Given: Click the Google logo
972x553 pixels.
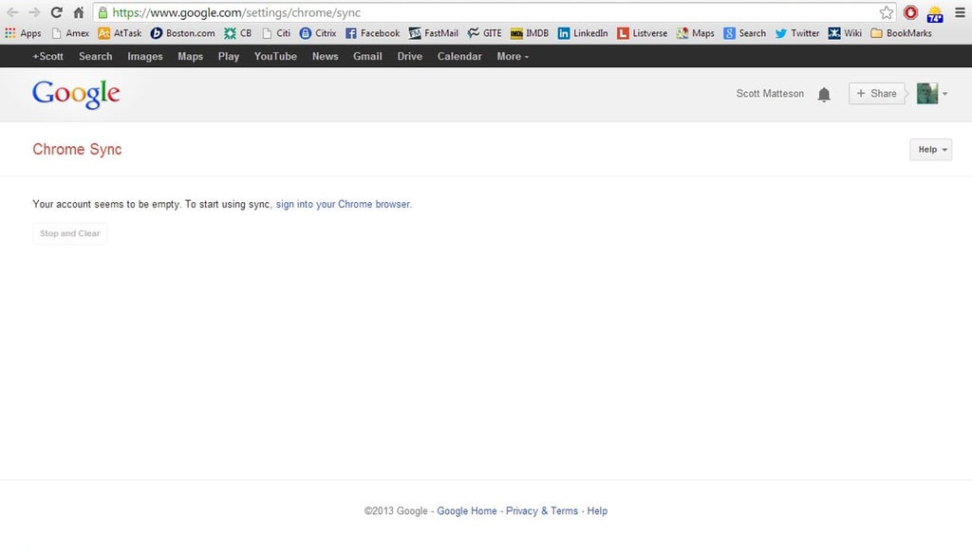Looking at the screenshot, I should click(76, 94).
